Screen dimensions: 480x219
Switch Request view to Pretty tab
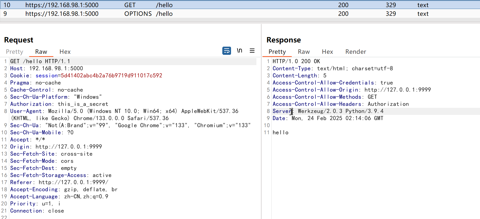point(15,52)
